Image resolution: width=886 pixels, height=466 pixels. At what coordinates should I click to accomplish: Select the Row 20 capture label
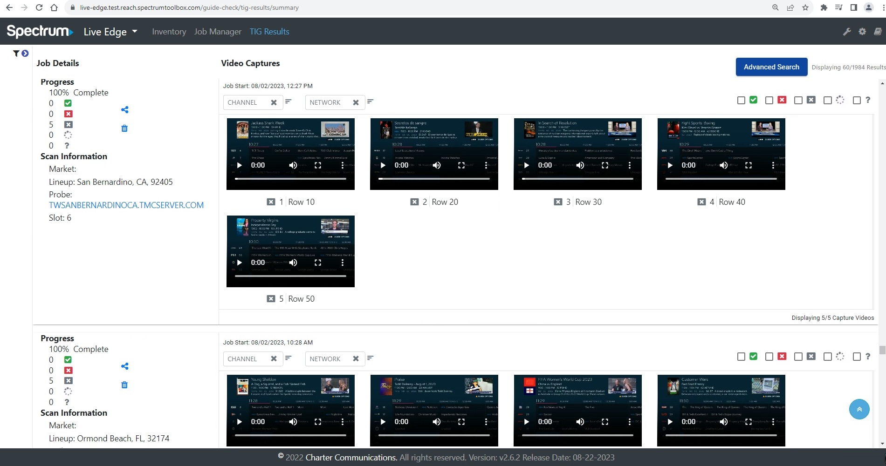[445, 202]
